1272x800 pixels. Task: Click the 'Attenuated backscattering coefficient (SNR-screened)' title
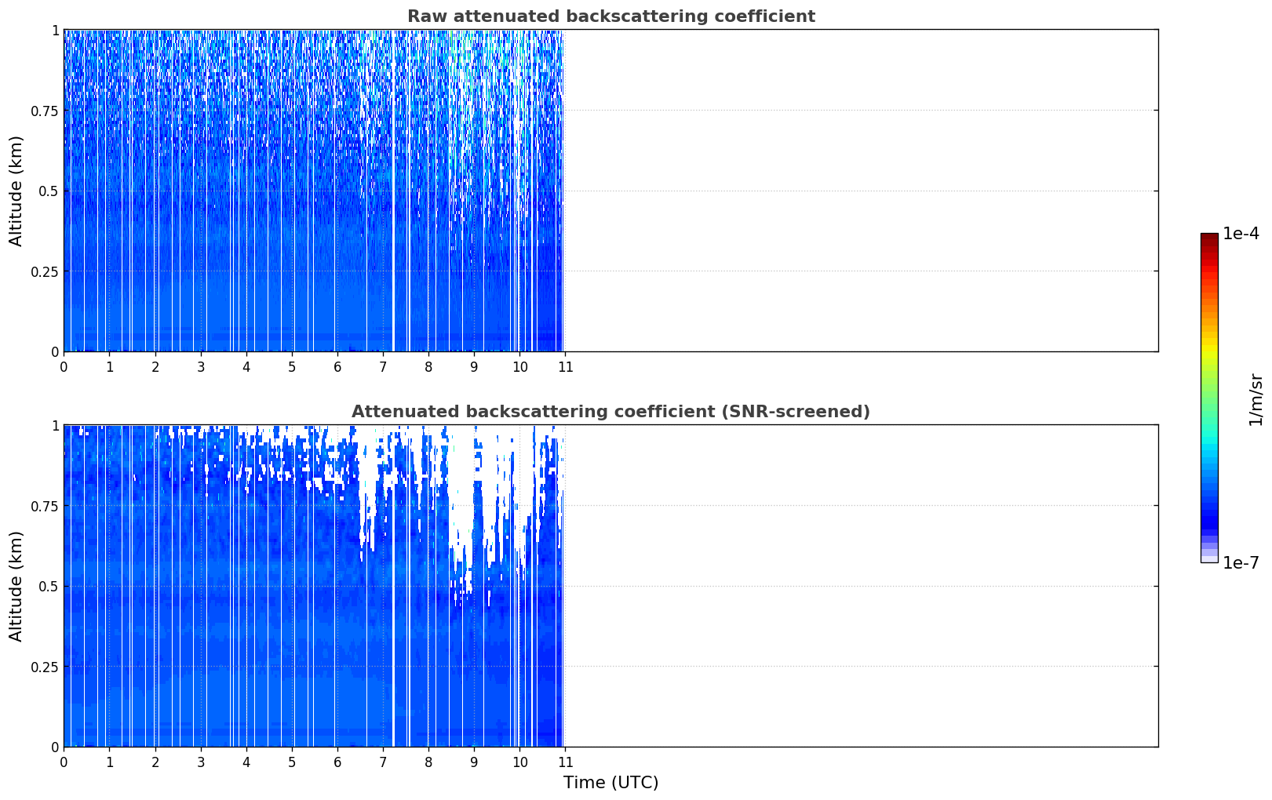click(610, 412)
